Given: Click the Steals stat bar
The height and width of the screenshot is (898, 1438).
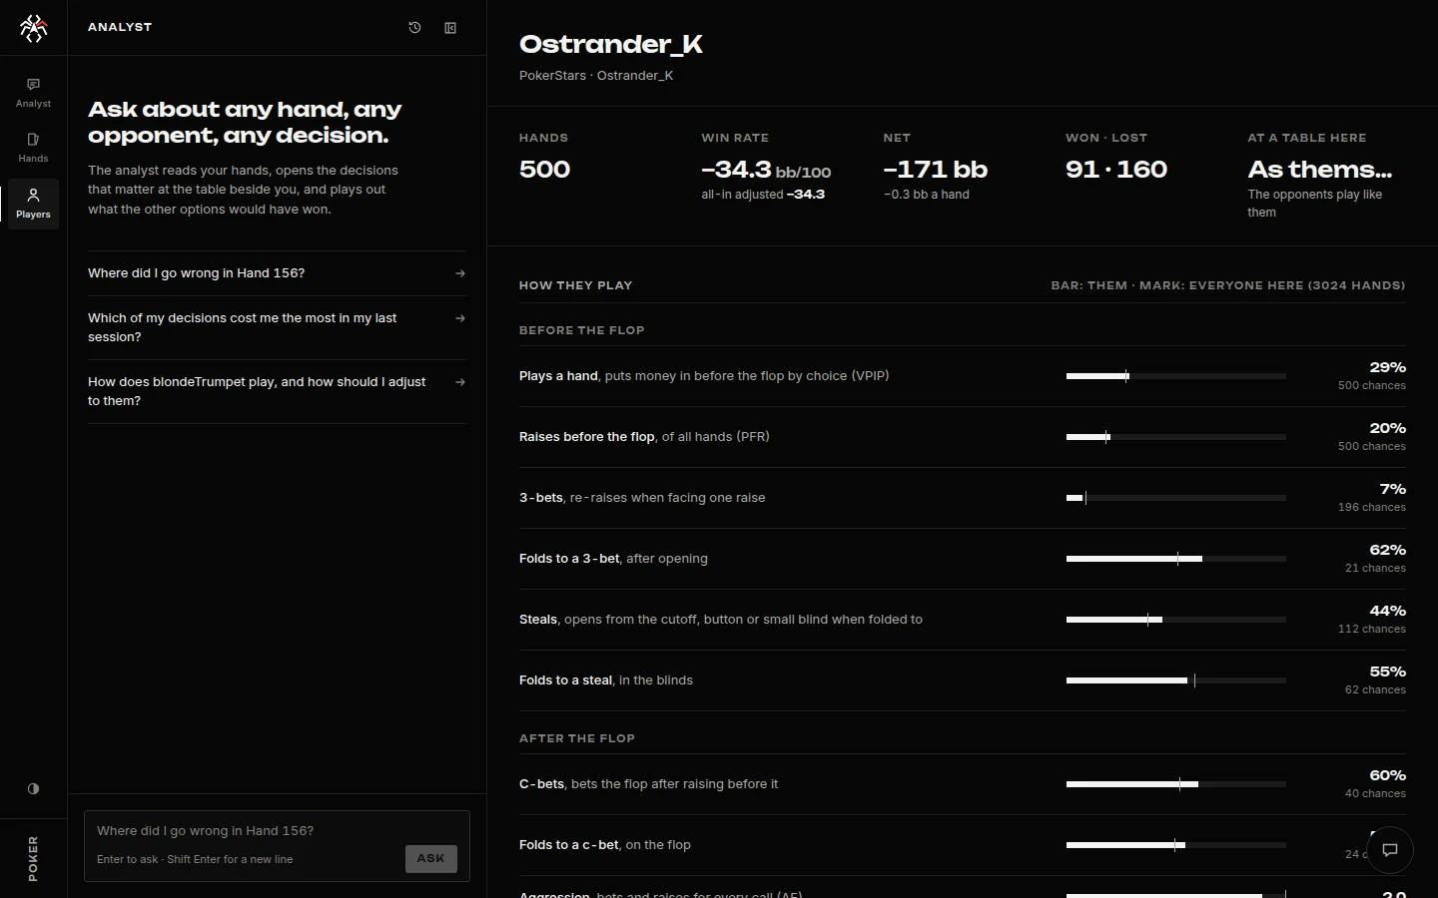Looking at the screenshot, I should (x=1176, y=620).
